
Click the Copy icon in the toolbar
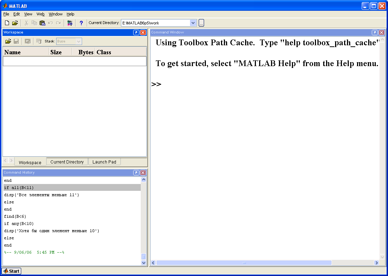(34, 23)
